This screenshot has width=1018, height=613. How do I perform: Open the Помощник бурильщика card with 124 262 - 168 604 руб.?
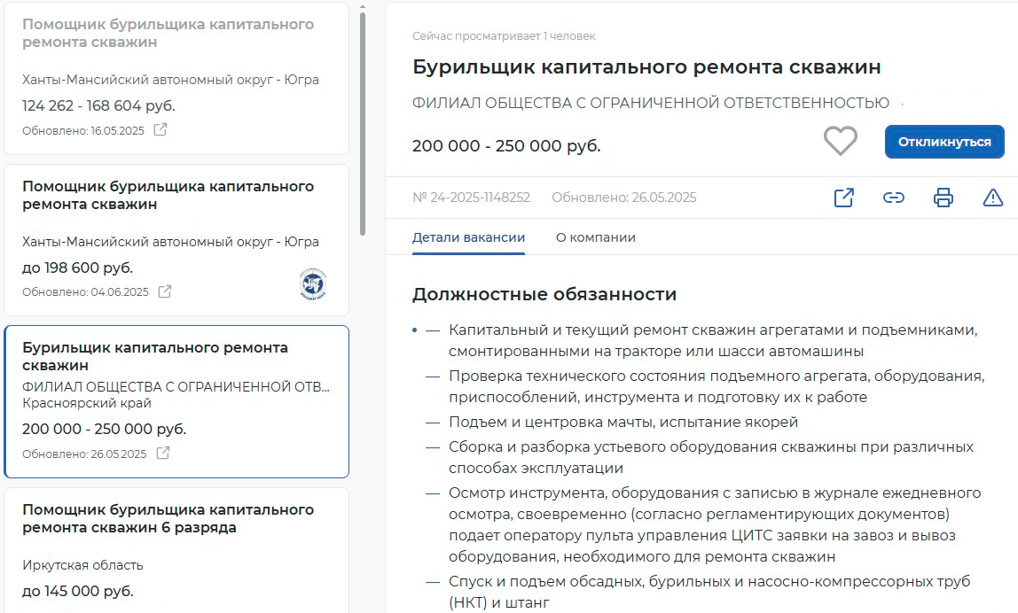pyautogui.click(x=176, y=79)
